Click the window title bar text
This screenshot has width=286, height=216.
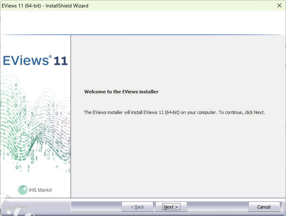pos(45,6)
